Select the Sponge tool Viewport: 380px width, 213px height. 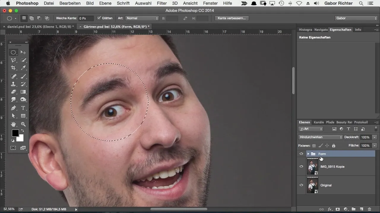pos(23,99)
